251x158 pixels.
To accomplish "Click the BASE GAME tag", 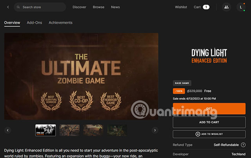I will (x=182, y=83).
